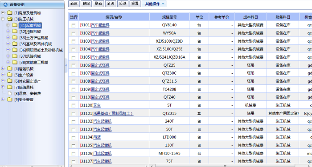
Task: Check the box for row [3102]汽车起重机
Action: tap(74, 33)
